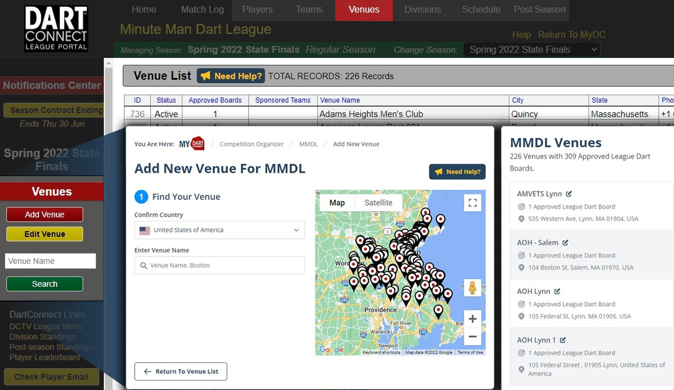Click location pin for 535 Western Ave
Screen dimensions: 674x390
coord(521,219)
